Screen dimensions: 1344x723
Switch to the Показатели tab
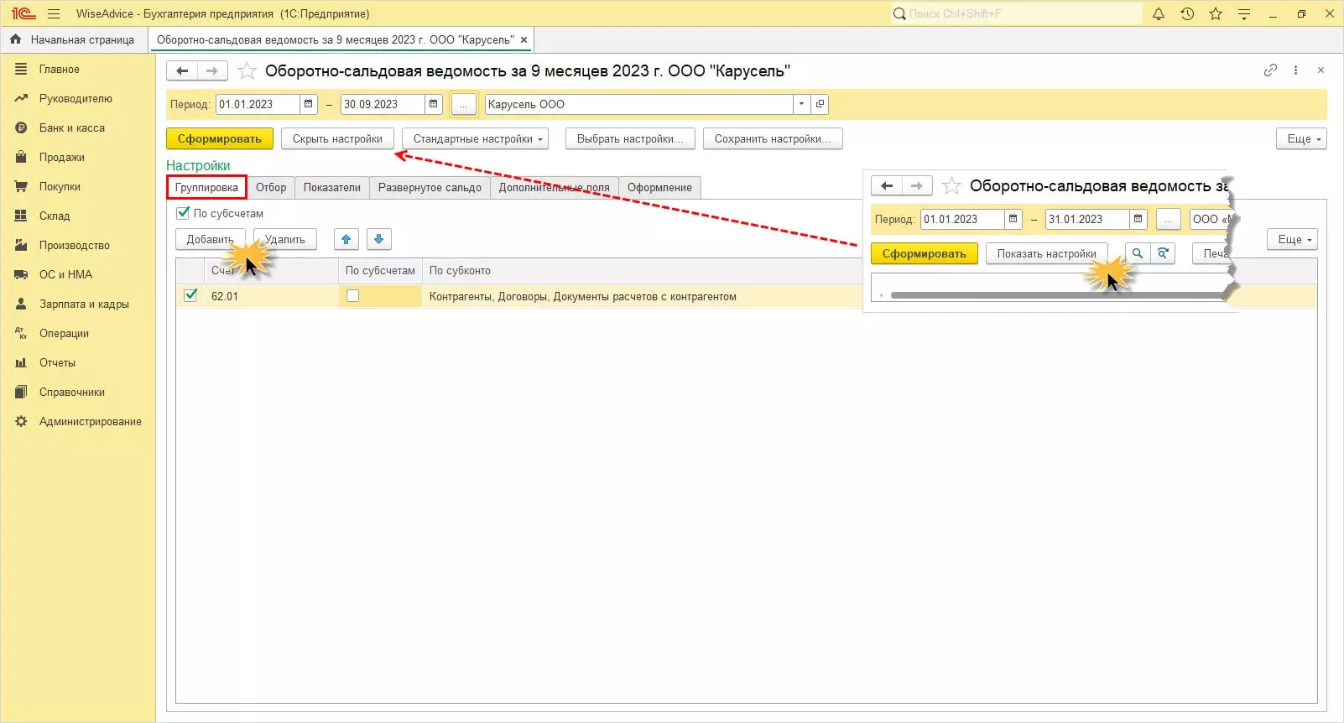[332, 188]
